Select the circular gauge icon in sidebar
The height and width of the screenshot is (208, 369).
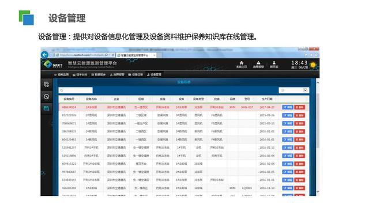coord(46,96)
